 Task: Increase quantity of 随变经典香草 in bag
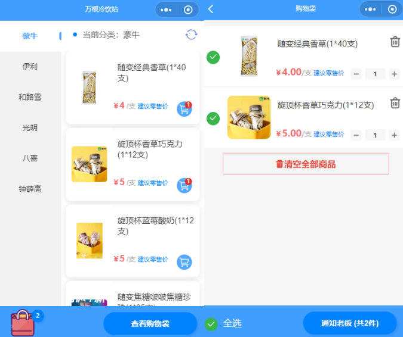(x=394, y=74)
